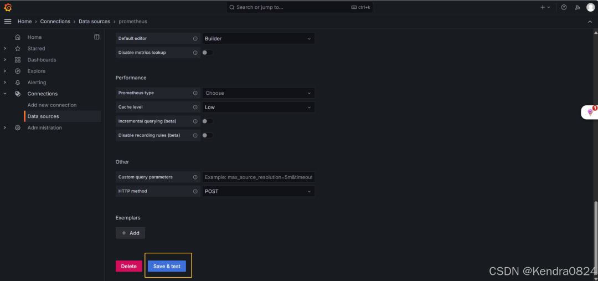598x281 pixels.
Task: Open the help question mark icon
Action: 564,7
